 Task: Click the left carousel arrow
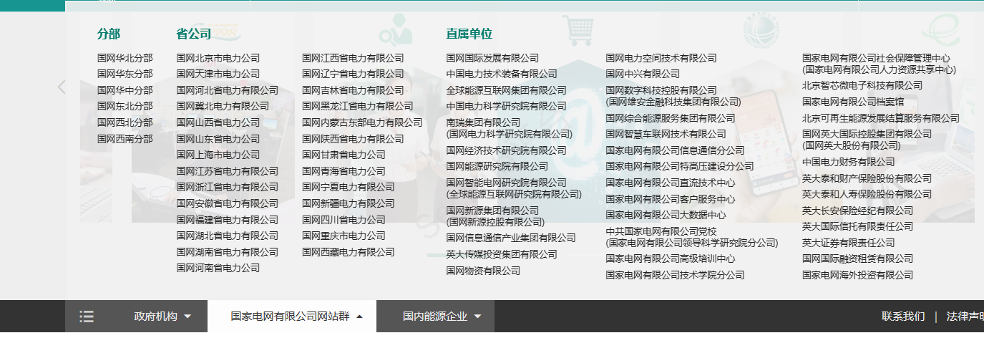(62, 87)
